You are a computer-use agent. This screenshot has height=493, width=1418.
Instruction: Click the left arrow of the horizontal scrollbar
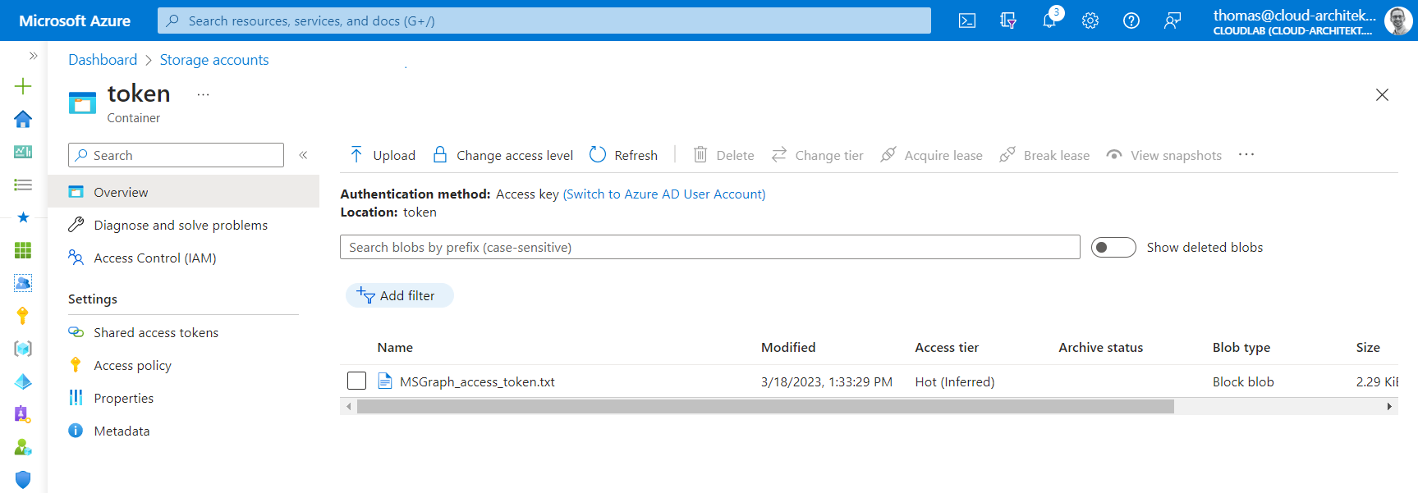click(349, 406)
